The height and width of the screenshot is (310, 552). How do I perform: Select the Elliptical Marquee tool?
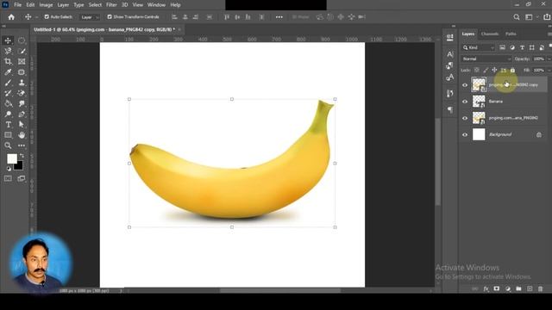(x=22, y=40)
